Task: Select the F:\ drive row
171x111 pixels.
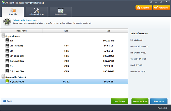Action: coord(64,66)
